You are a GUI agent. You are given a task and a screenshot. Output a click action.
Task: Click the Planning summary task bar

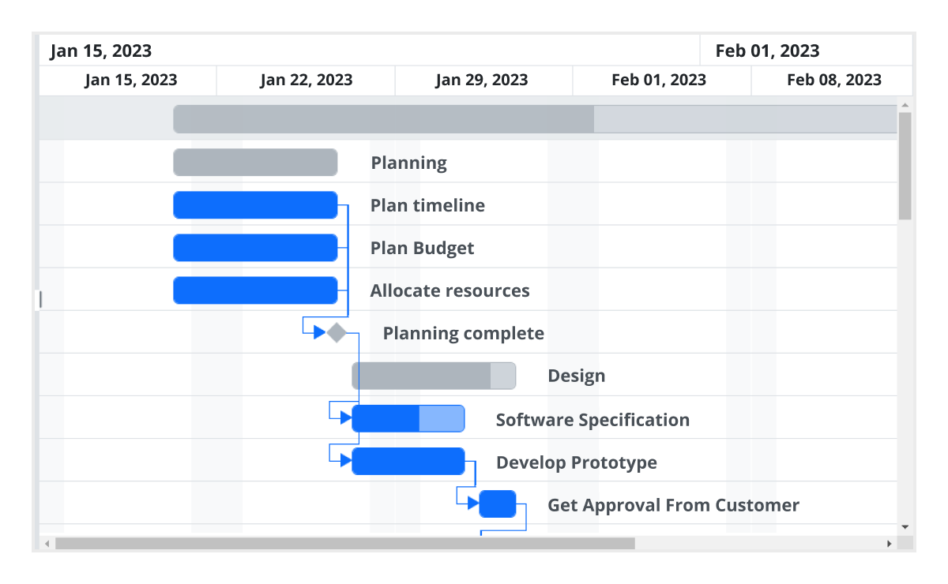[255, 162]
